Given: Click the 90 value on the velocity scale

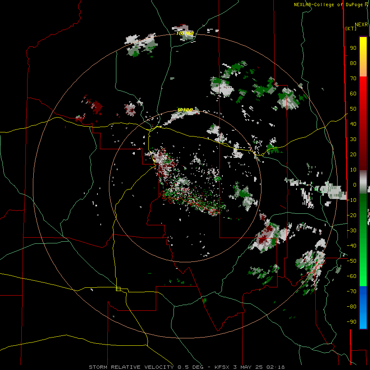Looking at the screenshot, I should click(353, 48).
